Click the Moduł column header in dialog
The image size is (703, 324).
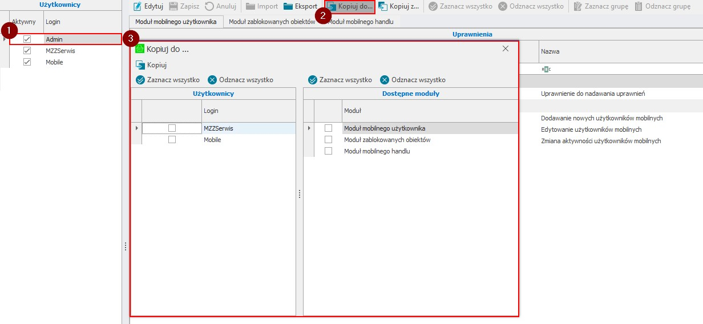pos(430,111)
